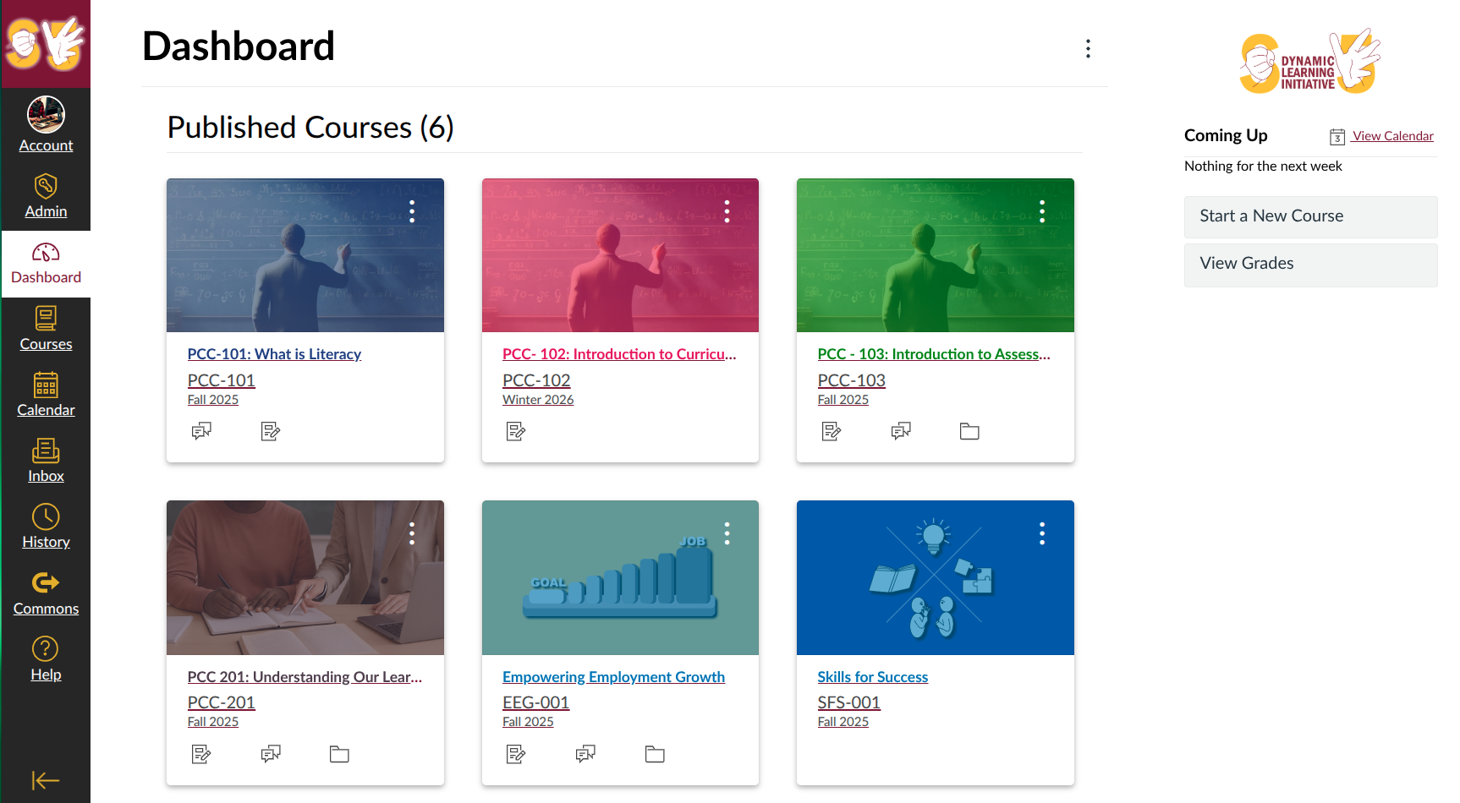Click the View Grades button
This screenshot has height=803, width=1460.
point(1310,264)
